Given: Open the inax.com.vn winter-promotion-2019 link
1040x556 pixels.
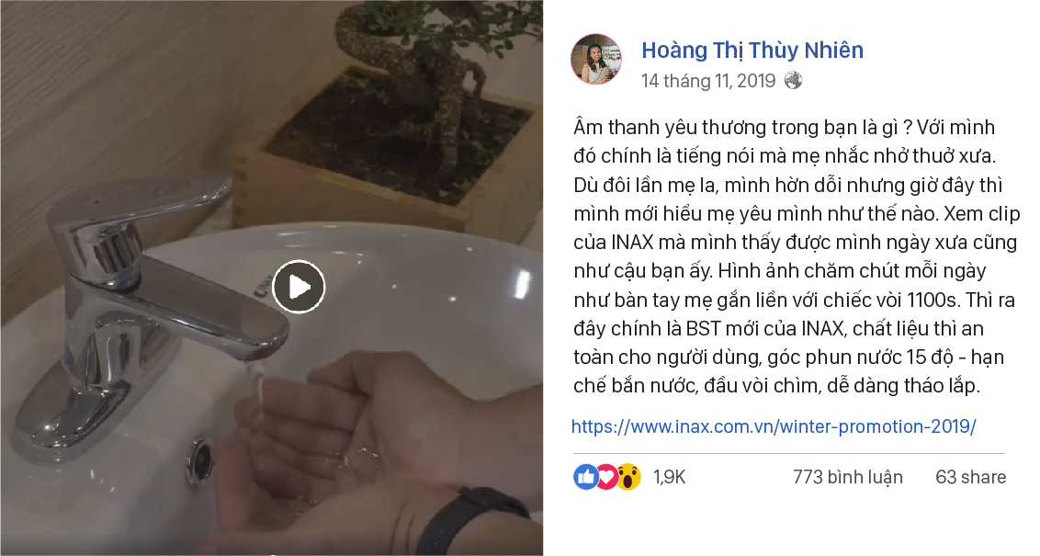Looking at the screenshot, I should click(x=774, y=426).
